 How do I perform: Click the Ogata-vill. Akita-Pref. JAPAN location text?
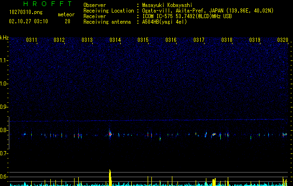tap(208, 11)
